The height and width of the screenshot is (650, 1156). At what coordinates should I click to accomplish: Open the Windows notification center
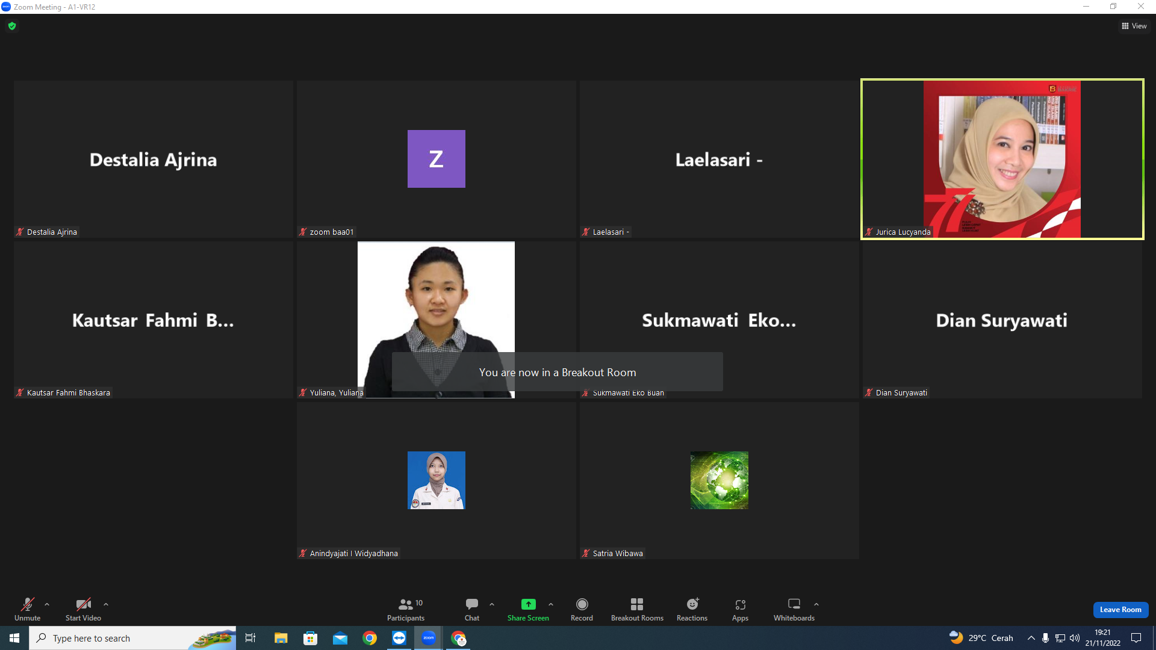[1136, 638]
